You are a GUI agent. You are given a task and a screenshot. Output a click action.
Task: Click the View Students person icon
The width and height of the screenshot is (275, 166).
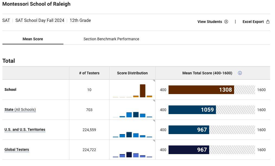pyautogui.click(x=226, y=22)
